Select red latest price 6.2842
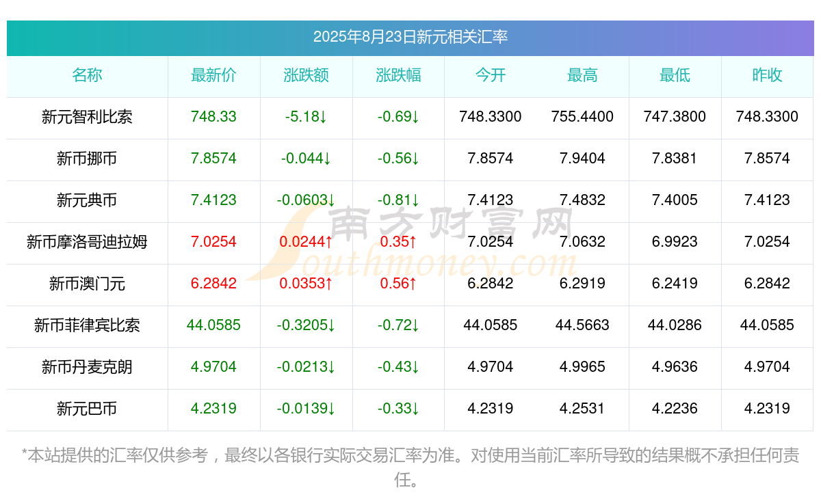This screenshot has height=501, width=821. [x=213, y=284]
